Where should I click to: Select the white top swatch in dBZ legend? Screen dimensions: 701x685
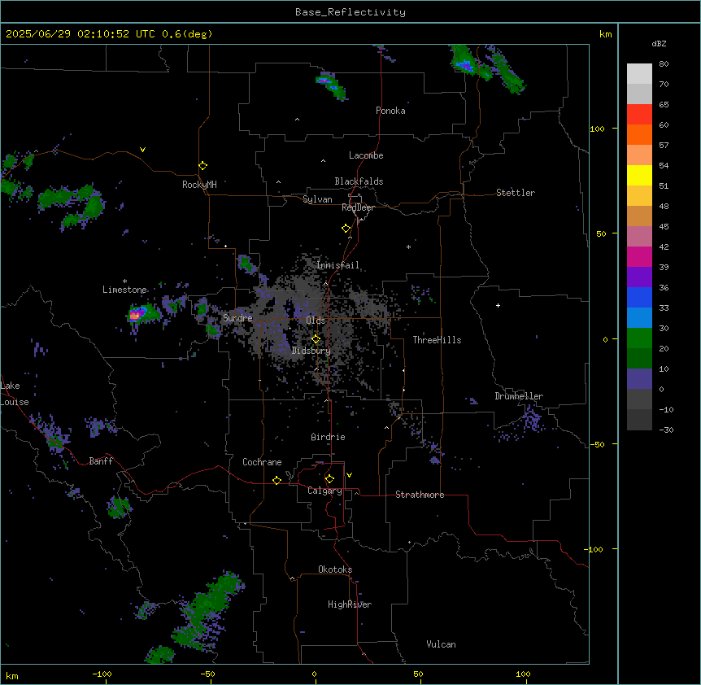pyautogui.click(x=639, y=73)
